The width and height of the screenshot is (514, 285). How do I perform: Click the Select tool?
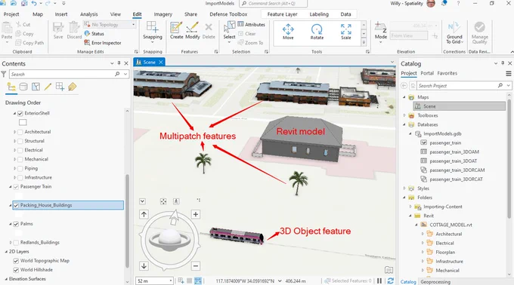[x=229, y=32]
